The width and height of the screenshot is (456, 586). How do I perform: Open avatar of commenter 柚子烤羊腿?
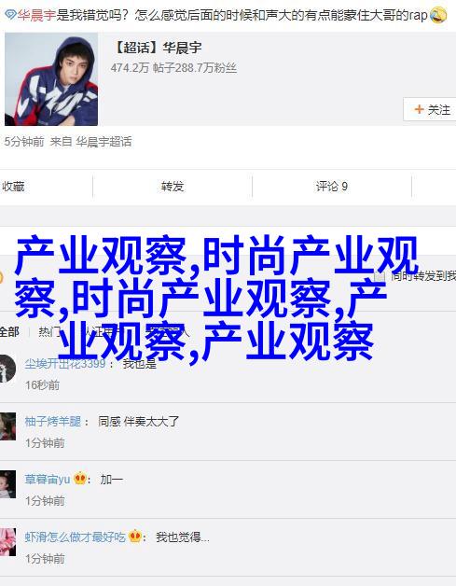tap(7, 426)
